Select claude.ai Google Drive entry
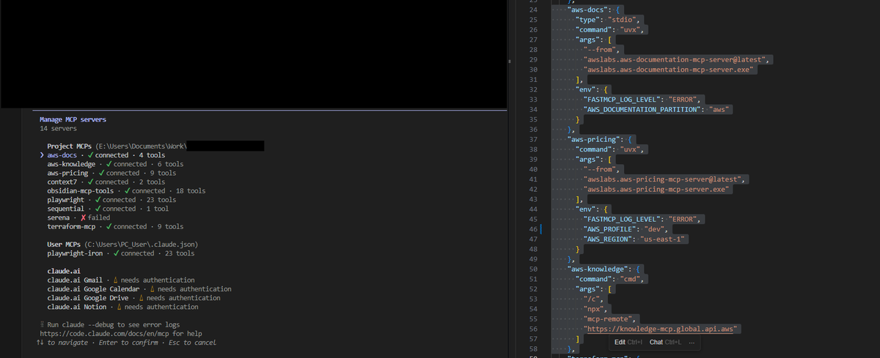The width and height of the screenshot is (880, 358). coord(133,298)
